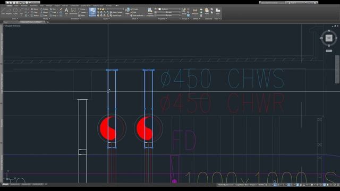340x191 pixels.
Task: Click the Leader annotation tool
Action: (82, 12)
